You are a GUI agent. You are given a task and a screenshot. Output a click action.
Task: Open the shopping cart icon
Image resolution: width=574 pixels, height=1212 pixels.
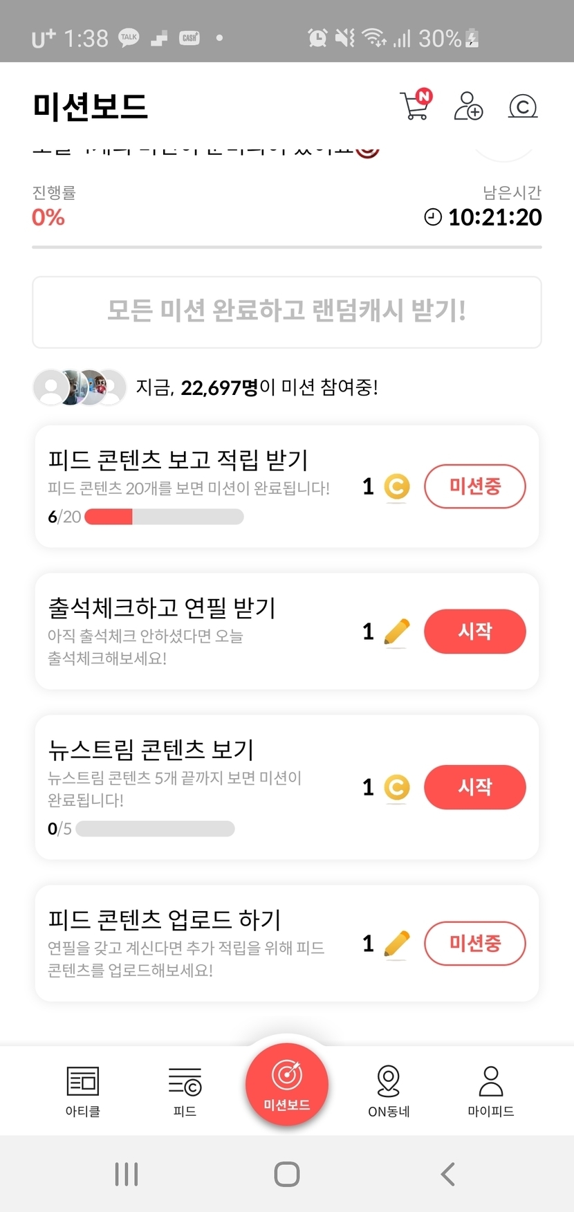[415, 106]
